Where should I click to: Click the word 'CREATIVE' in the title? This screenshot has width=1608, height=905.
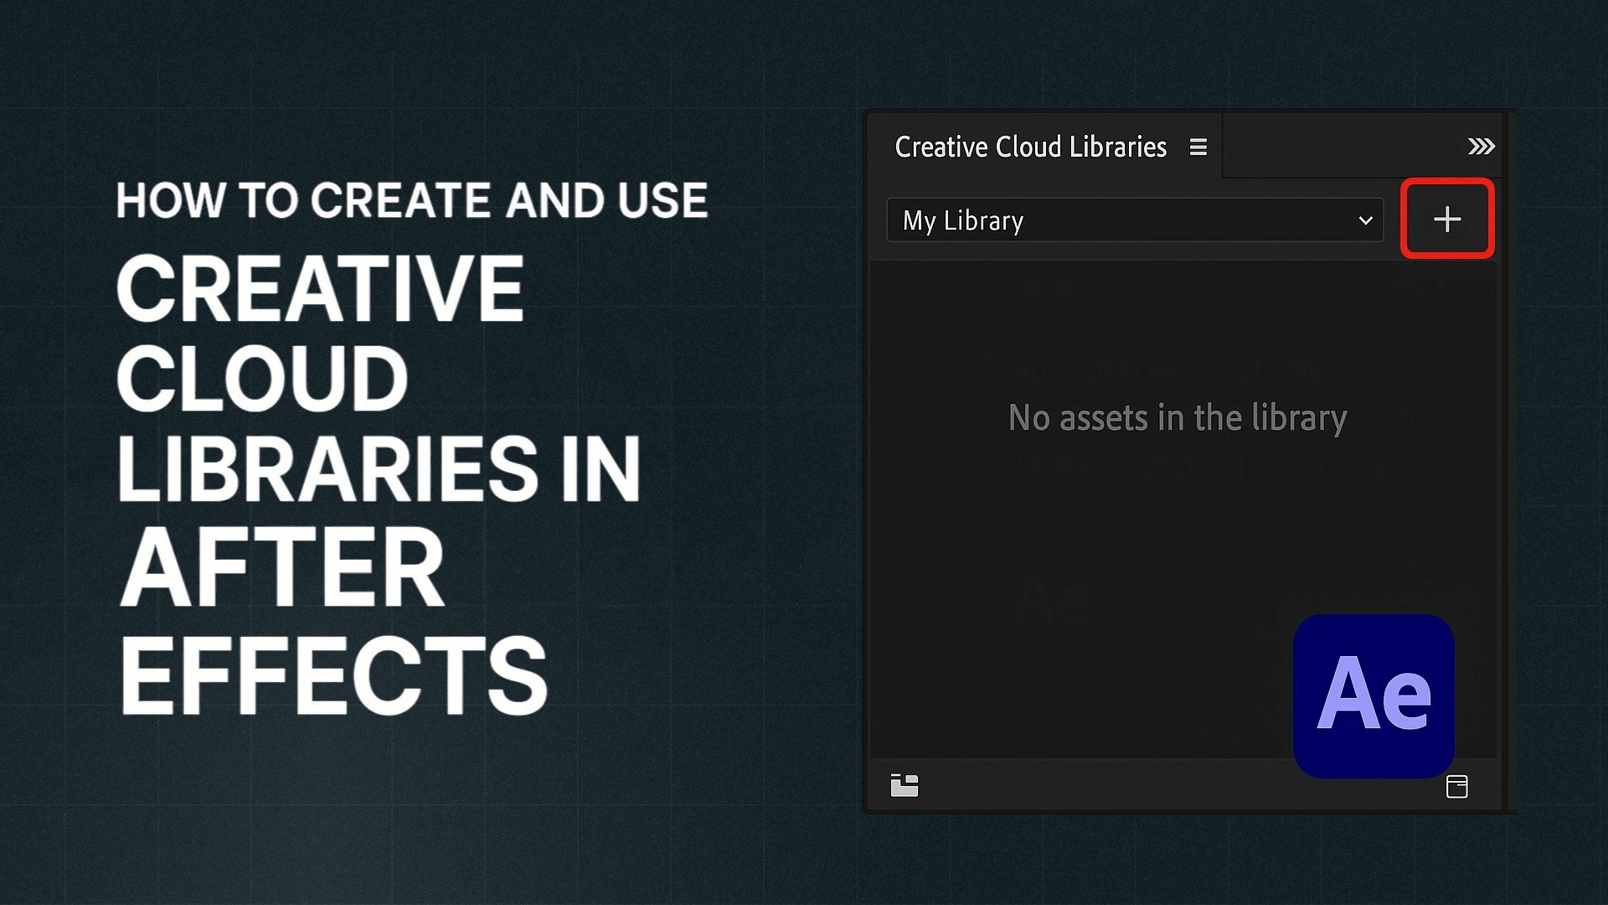[321, 289]
